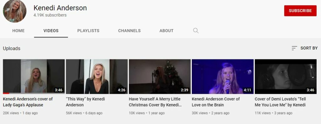The image size is (321, 124).
Task: Open Kenedi Anderson Cover of Love on the Brain title
Action: click(x=216, y=102)
